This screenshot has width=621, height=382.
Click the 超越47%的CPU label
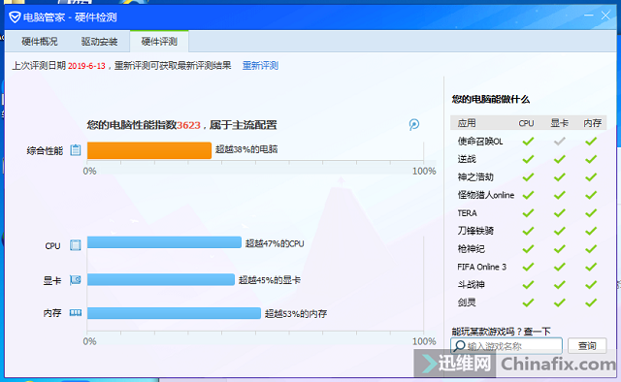275,243
